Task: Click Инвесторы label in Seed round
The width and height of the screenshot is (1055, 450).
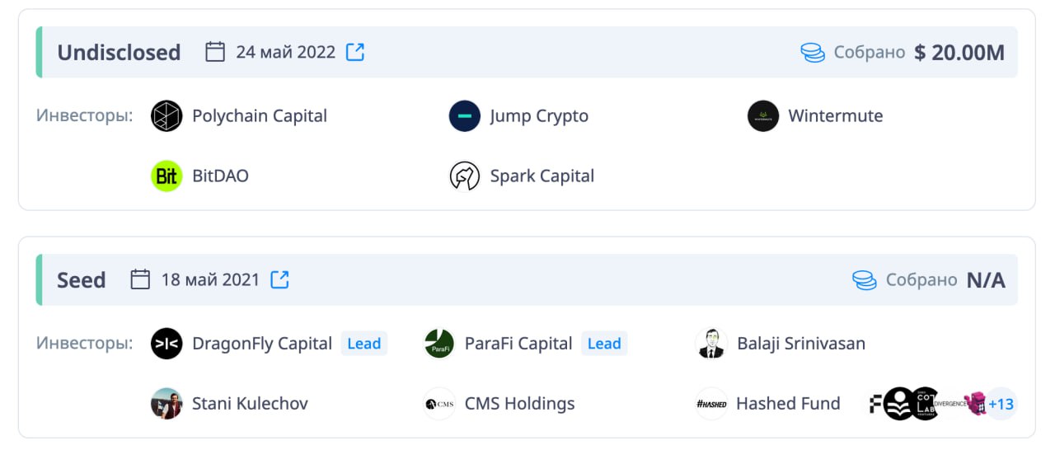Action: [x=85, y=343]
